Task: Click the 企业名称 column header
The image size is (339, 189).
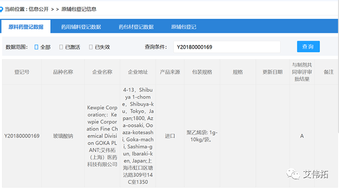Action: click(102, 72)
